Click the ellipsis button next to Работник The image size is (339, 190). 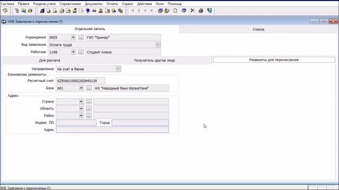(81, 52)
